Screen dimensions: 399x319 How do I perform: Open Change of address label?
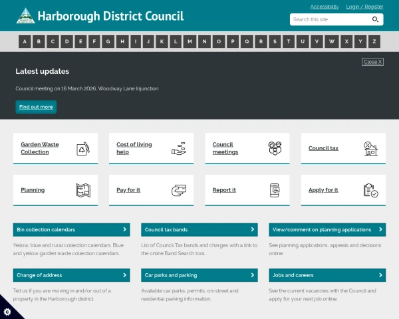coord(39,275)
